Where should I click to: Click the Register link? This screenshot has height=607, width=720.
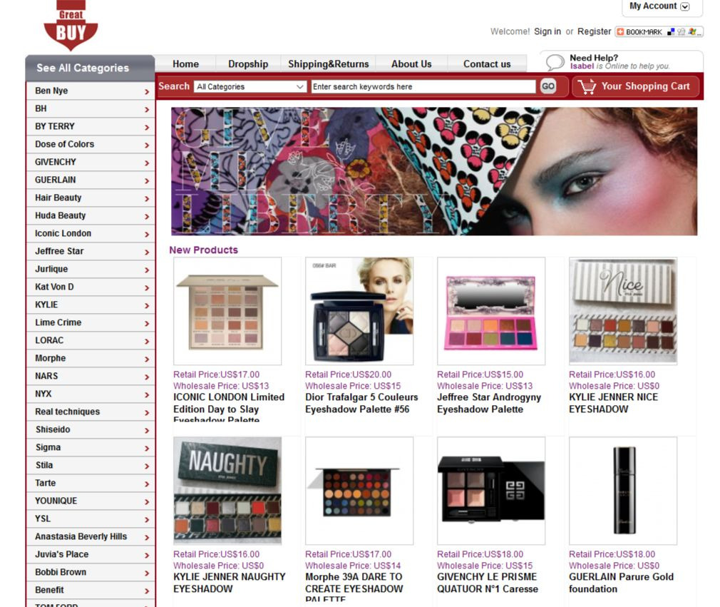click(x=595, y=31)
